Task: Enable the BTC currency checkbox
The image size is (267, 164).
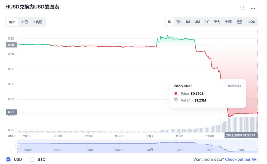Action: (32, 159)
